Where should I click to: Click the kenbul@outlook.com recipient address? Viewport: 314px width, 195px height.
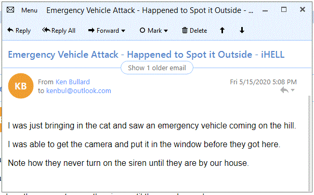pos(78,90)
